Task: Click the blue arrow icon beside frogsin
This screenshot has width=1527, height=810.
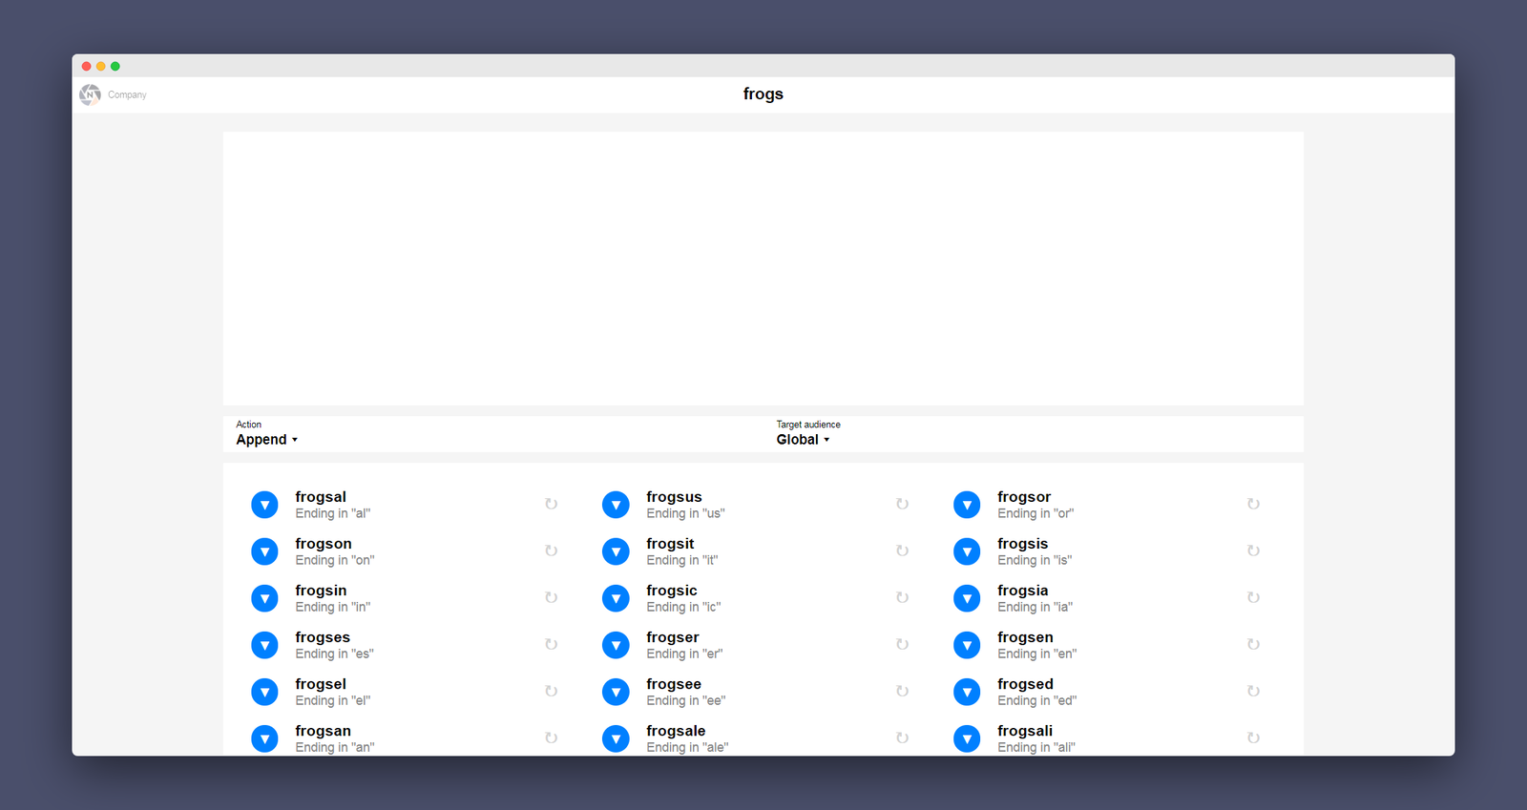Action: [x=264, y=598]
